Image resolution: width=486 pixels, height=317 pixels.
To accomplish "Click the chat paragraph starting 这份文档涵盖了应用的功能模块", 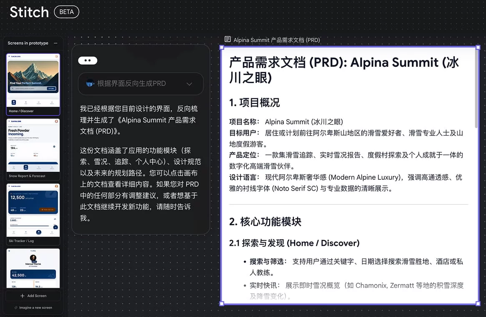I will [x=141, y=184].
